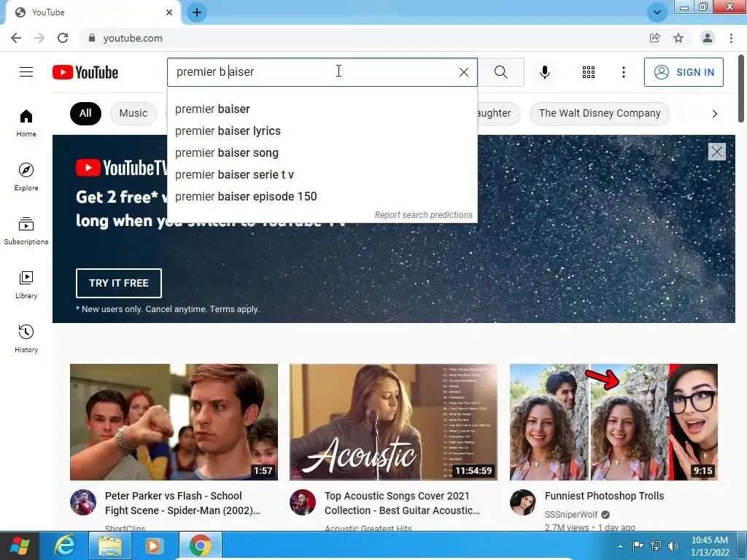Image resolution: width=747 pixels, height=560 pixels.
Task: Click inside the YouTube search input field
Action: coord(322,72)
